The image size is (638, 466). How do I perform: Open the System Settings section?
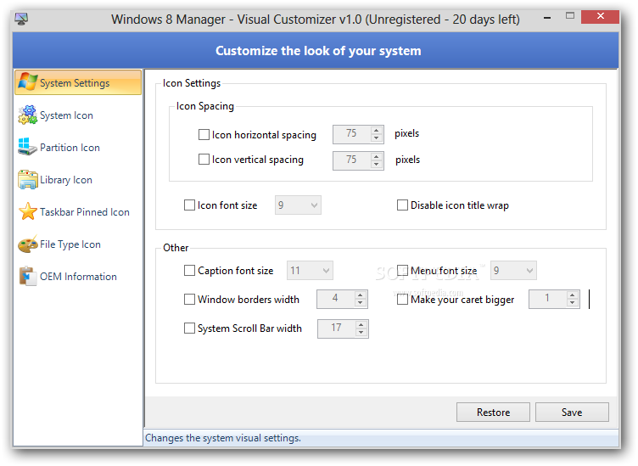pyautogui.click(x=78, y=82)
